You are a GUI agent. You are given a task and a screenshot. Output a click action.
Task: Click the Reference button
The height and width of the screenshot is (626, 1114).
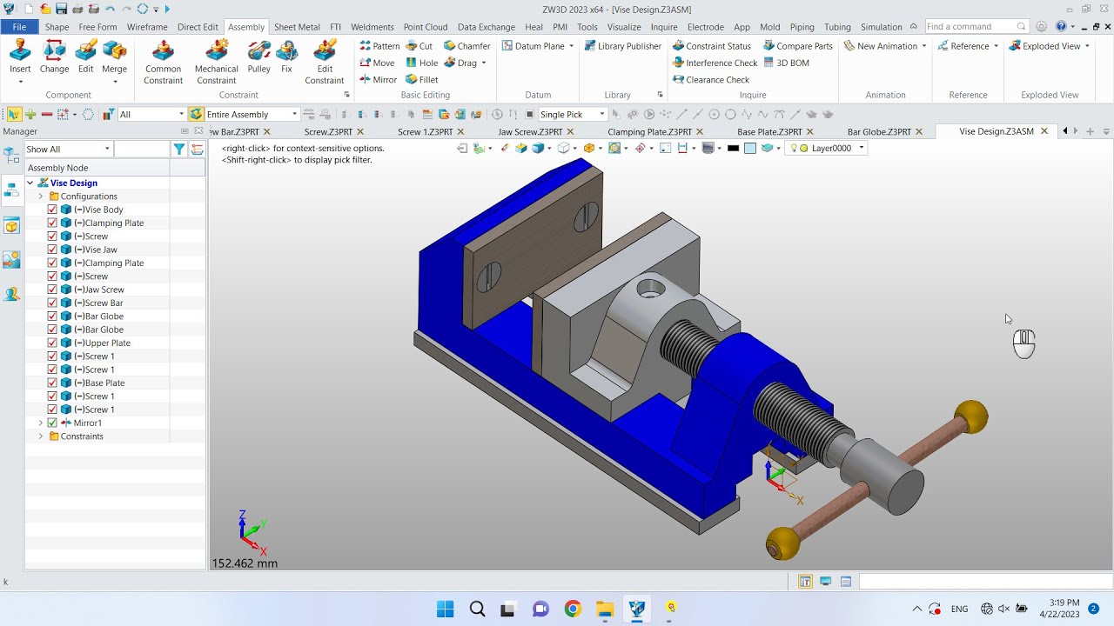coord(967,46)
